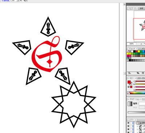
Task: Hide the second sublayer group under レイヤー
Action: 128,129
